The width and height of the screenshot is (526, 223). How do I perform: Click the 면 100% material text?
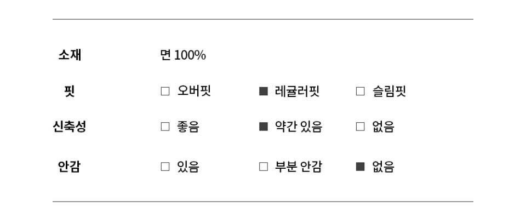[183, 55]
